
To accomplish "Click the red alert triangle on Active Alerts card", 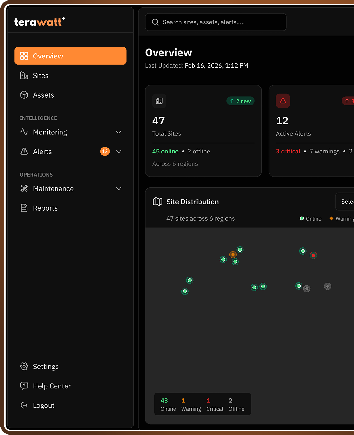I will pyautogui.click(x=283, y=101).
